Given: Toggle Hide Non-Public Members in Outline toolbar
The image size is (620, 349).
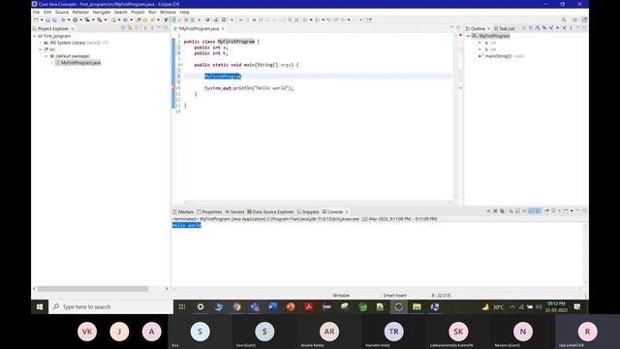Looking at the screenshot, I should click(x=558, y=28).
